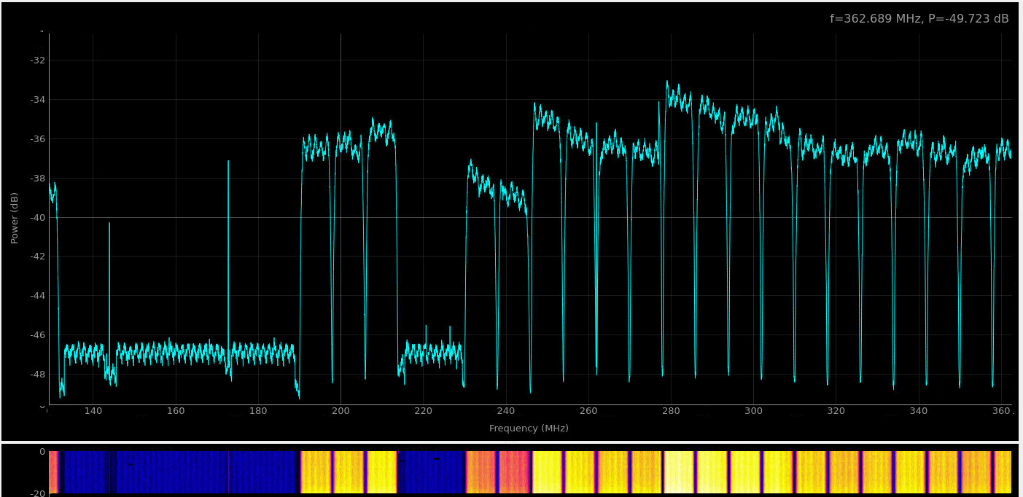Click the waterfall's "0" axis label
The image size is (1023, 497).
click(x=42, y=452)
